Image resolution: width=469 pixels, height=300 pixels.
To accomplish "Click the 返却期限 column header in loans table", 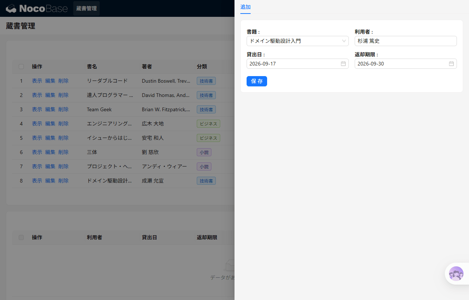I will click(x=207, y=237).
